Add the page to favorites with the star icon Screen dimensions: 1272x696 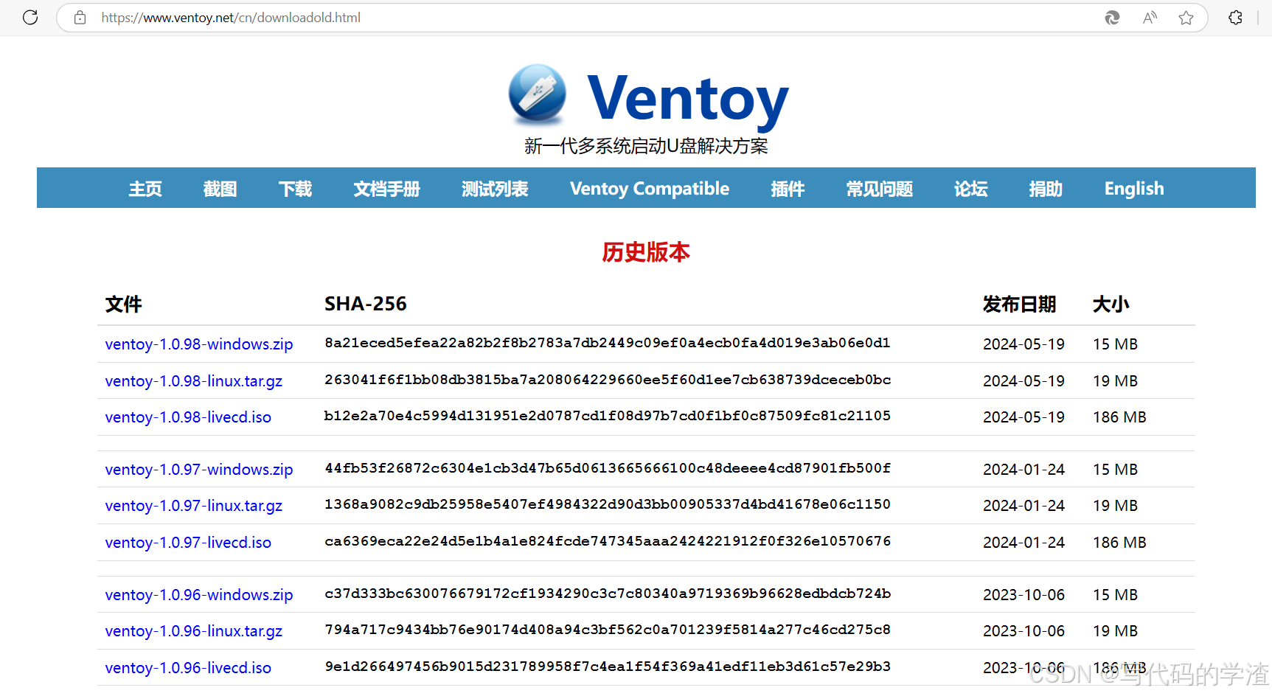[x=1186, y=18]
